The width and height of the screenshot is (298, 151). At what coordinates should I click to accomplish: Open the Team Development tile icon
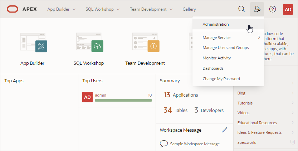click(x=145, y=43)
